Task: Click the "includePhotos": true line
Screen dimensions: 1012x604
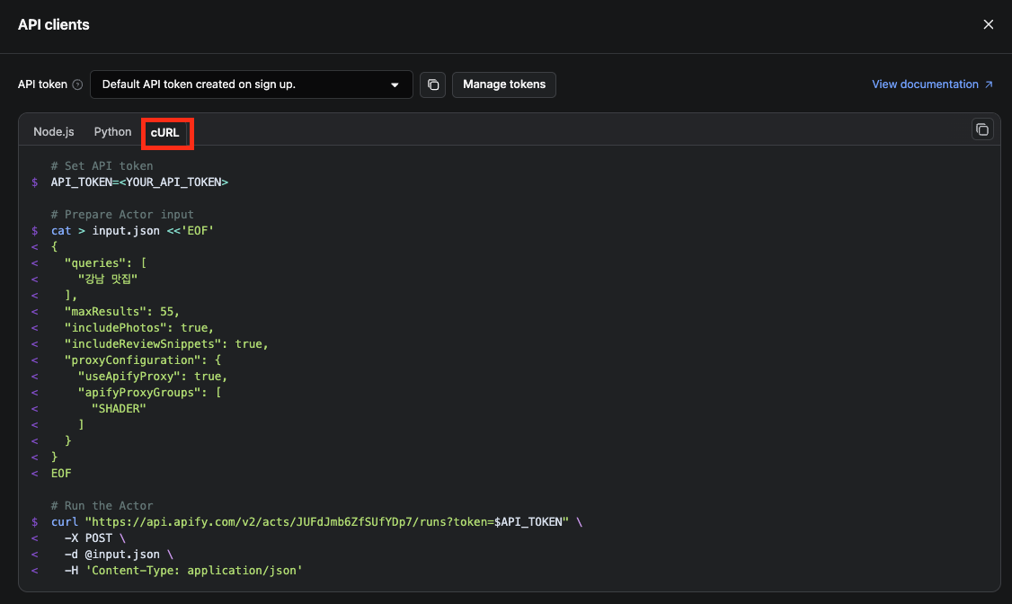Action: click(x=138, y=327)
